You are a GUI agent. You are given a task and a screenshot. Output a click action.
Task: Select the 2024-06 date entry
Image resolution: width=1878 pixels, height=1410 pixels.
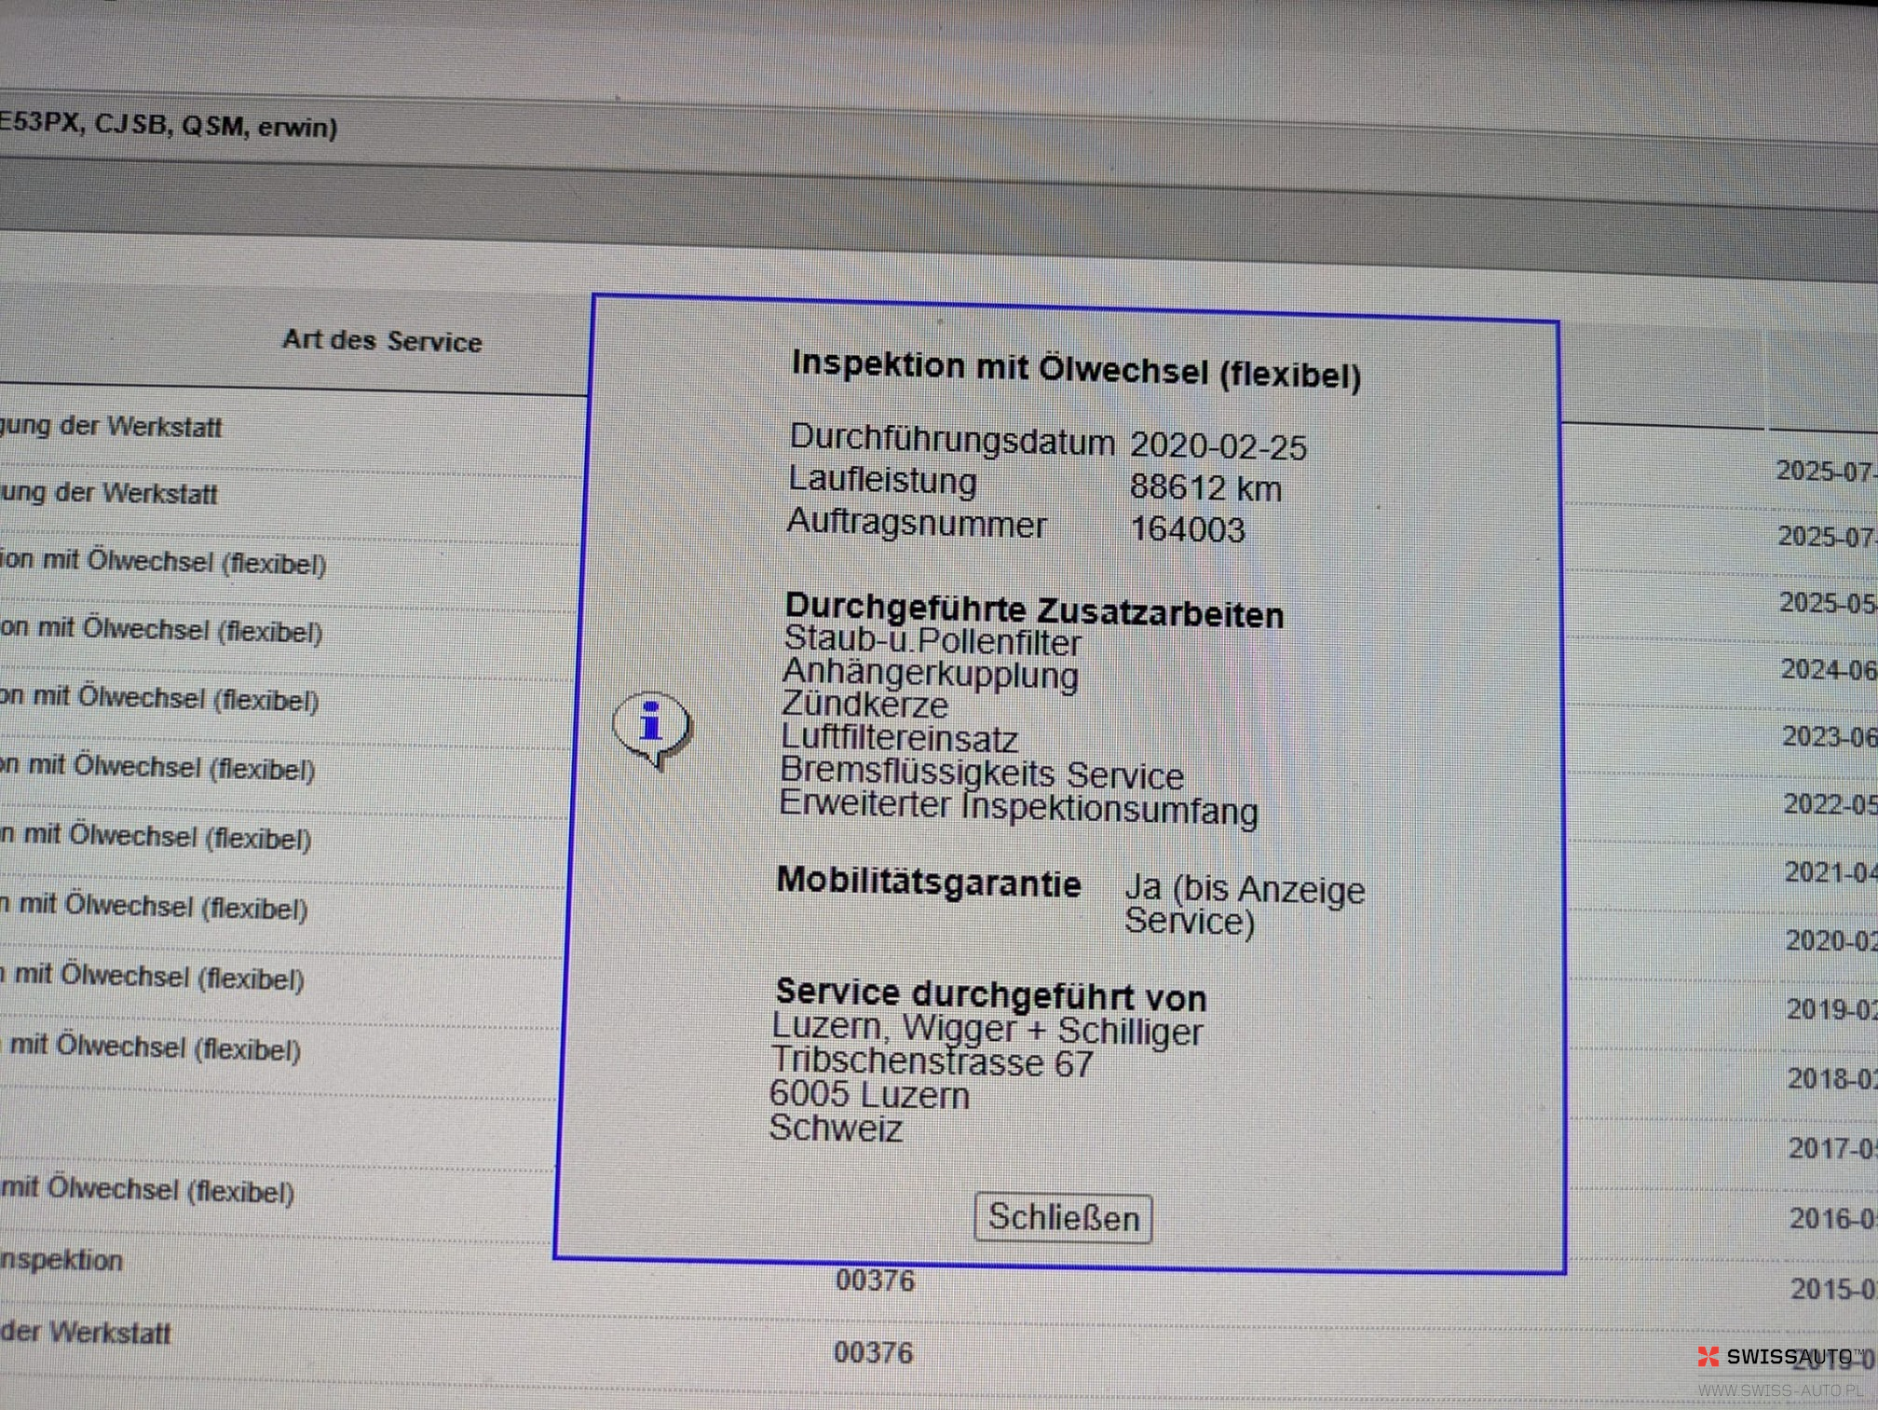pyautogui.click(x=1828, y=670)
